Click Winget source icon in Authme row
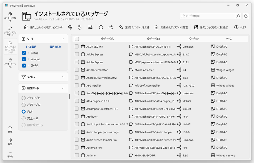 coord(213,156)
